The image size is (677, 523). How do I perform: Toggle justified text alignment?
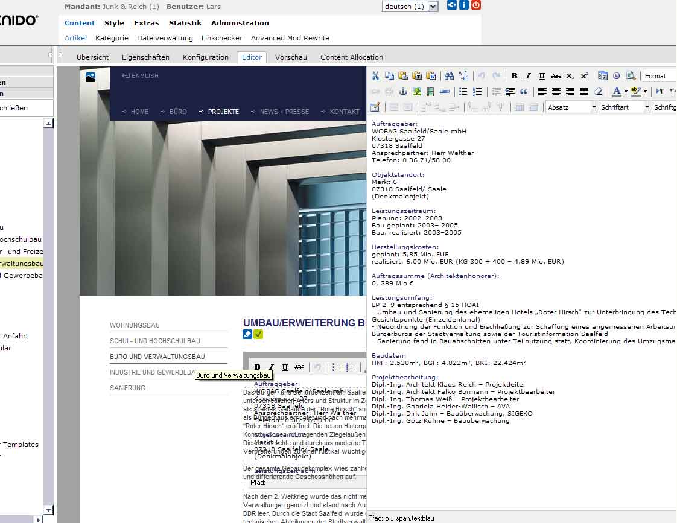583,92
